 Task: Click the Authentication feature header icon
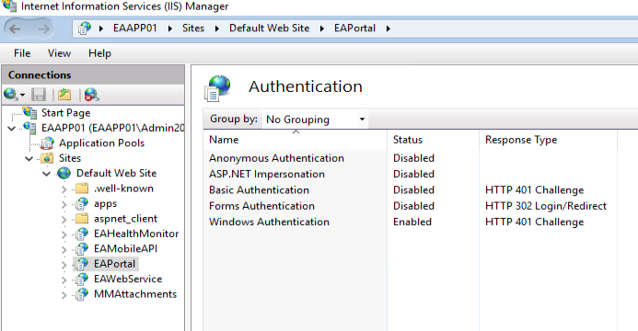[x=217, y=87]
